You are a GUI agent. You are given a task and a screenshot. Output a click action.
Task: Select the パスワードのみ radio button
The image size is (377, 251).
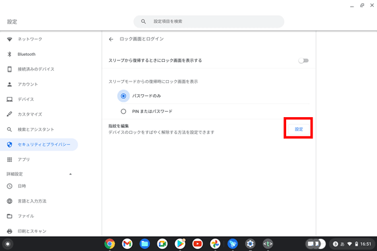pos(123,96)
